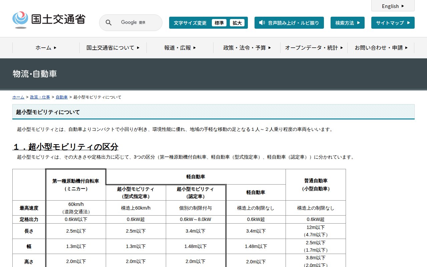Click the speaker icon for 音声読み上げ
Viewport: 427px width, 267px height.
point(262,23)
